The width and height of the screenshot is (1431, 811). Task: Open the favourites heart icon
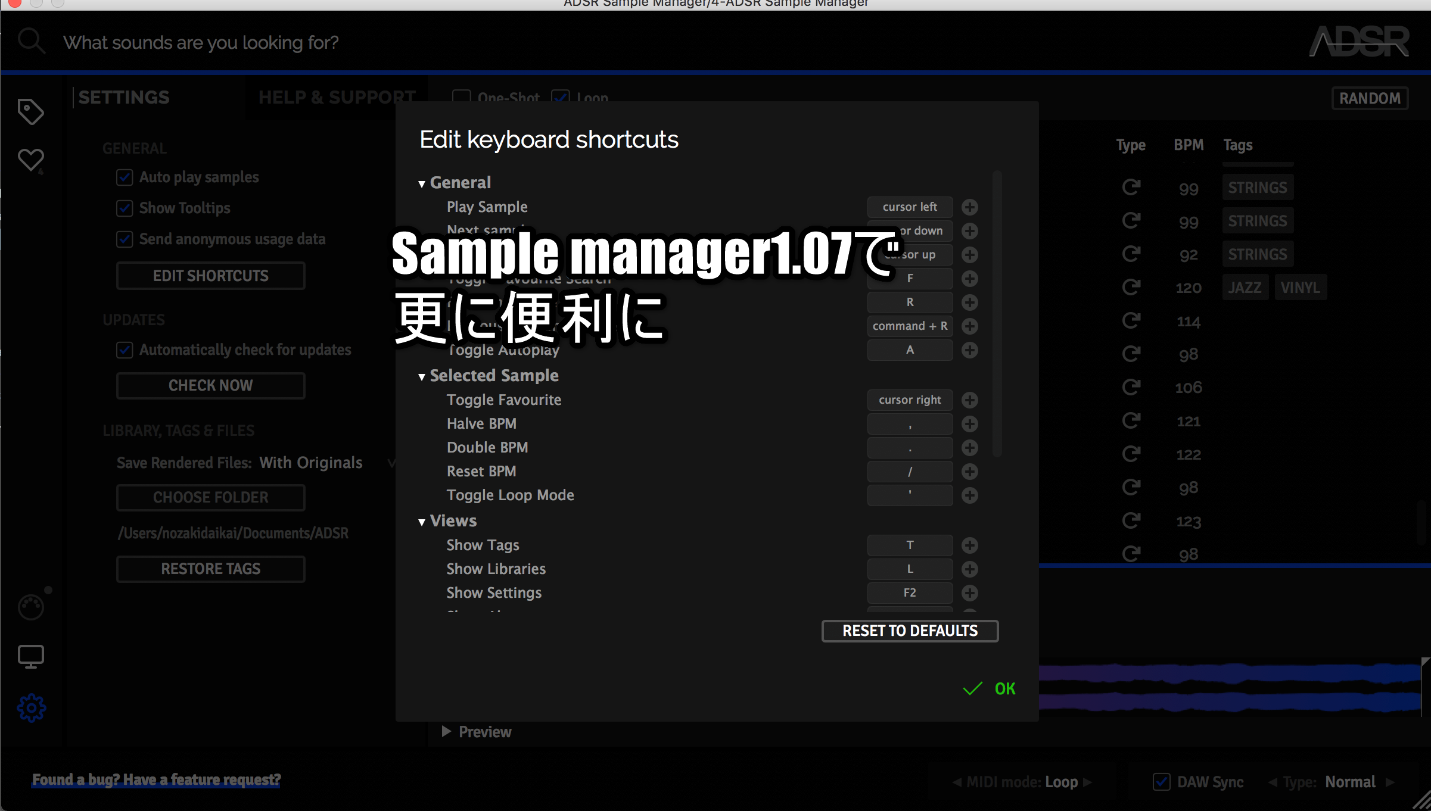tap(30, 160)
